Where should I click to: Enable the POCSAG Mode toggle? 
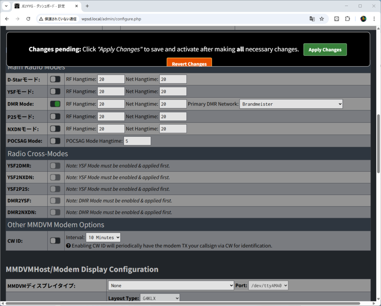point(55,141)
